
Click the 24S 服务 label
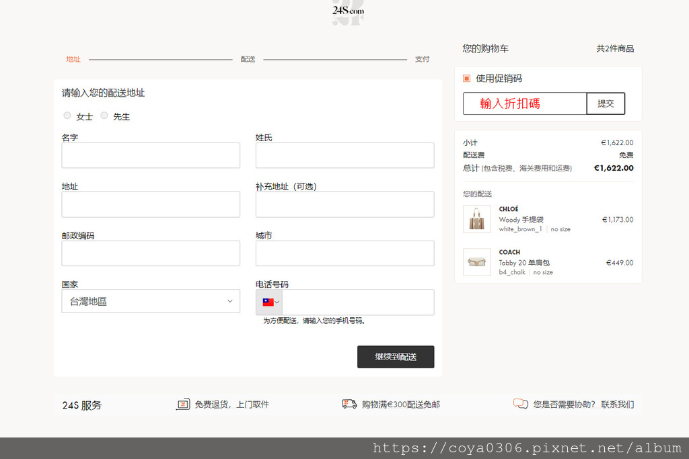tap(81, 405)
